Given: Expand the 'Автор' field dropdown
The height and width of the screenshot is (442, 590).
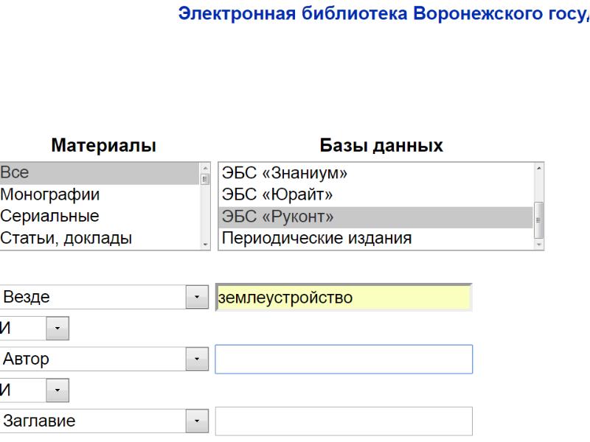Looking at the screenshot, I should pyautogui.click(x=197, y=359).
